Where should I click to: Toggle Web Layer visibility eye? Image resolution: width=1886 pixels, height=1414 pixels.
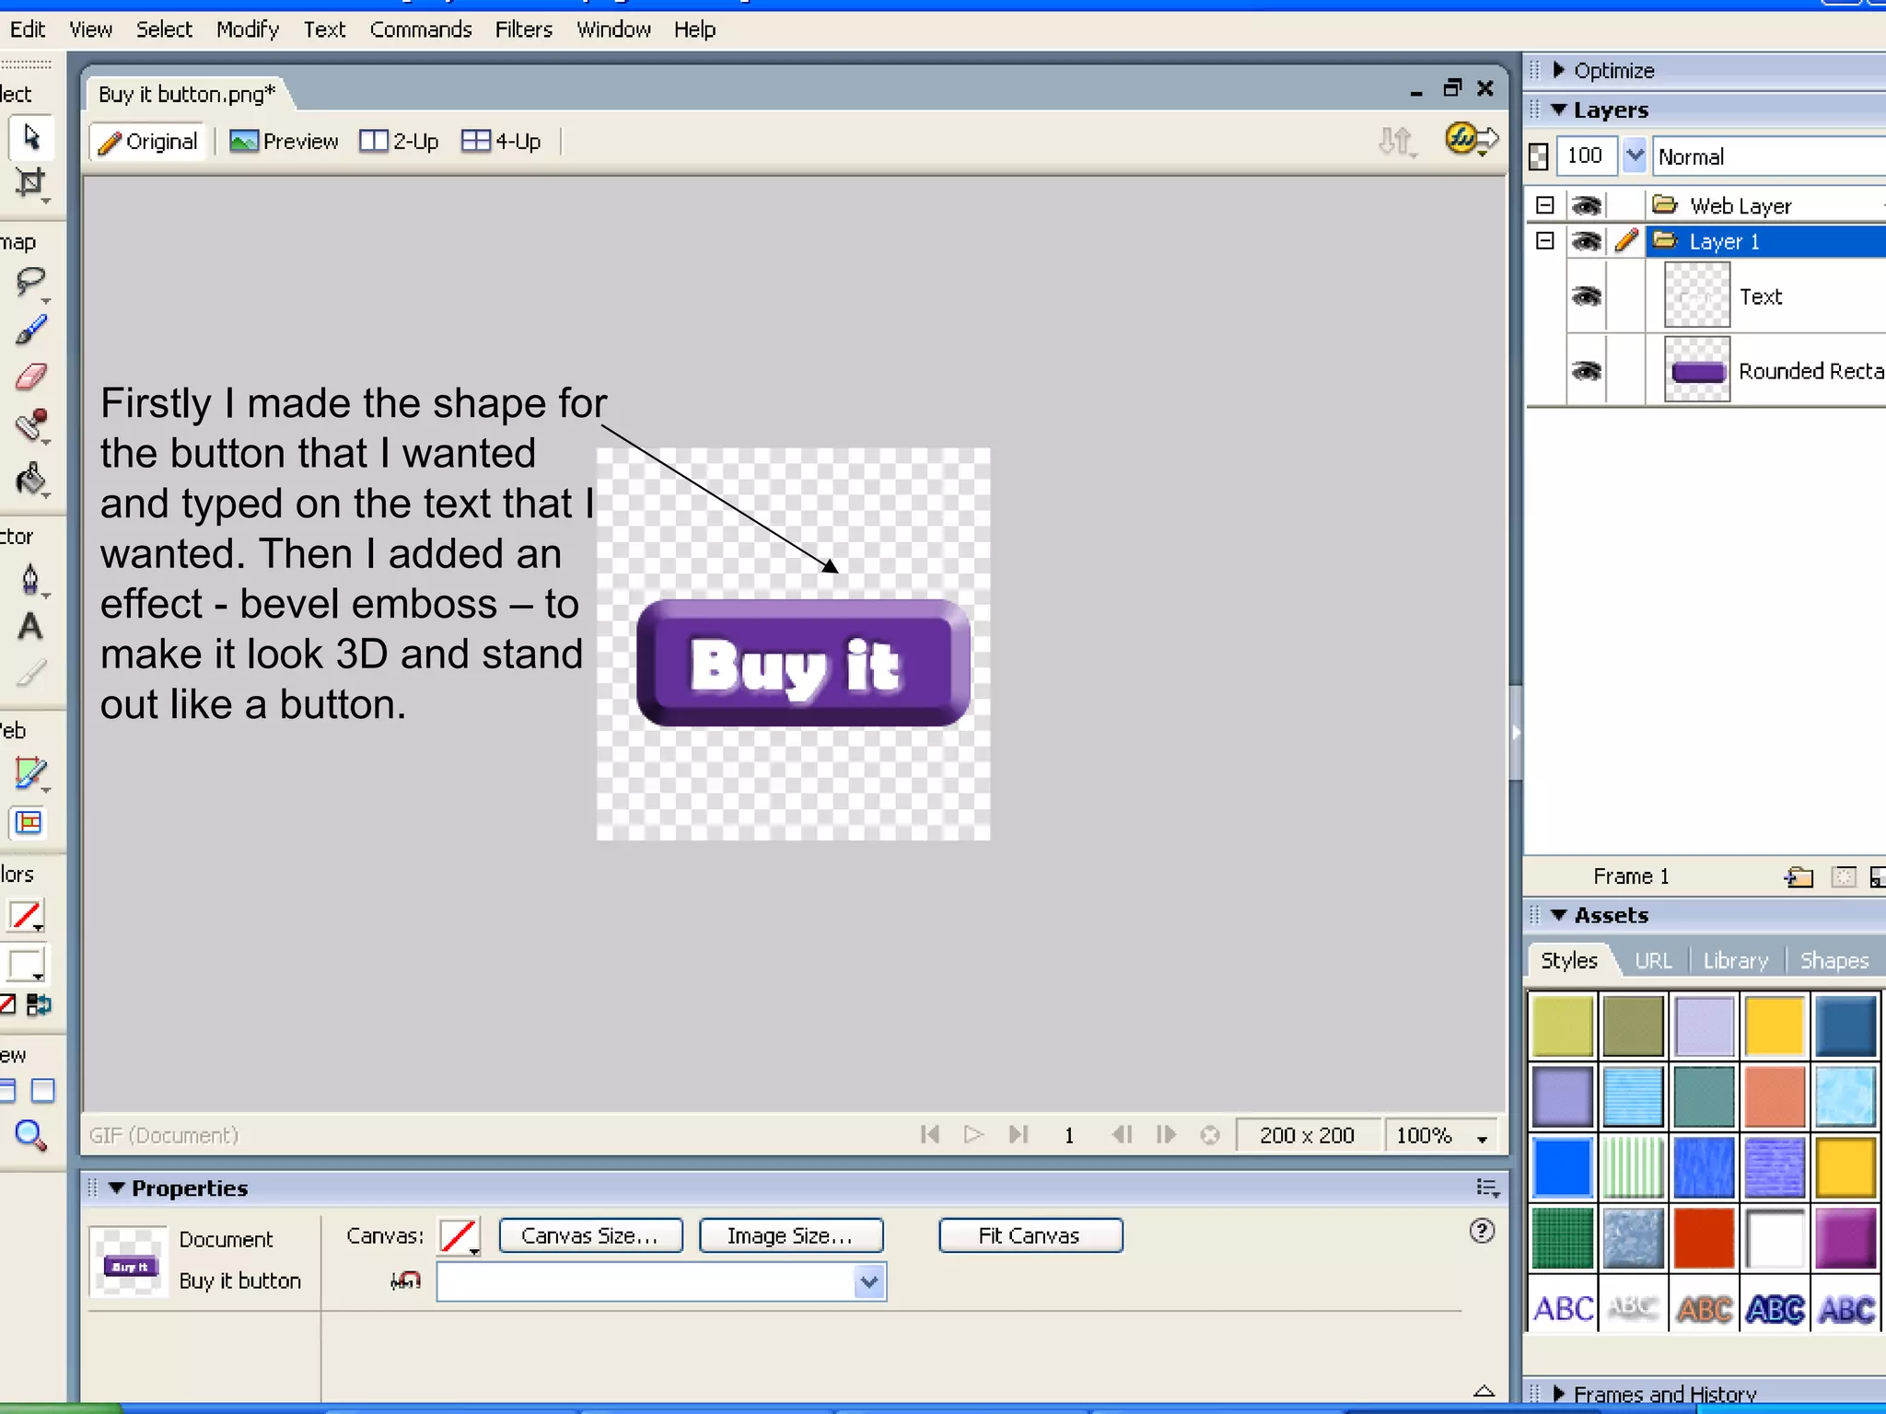click(x=1586, y=205)
